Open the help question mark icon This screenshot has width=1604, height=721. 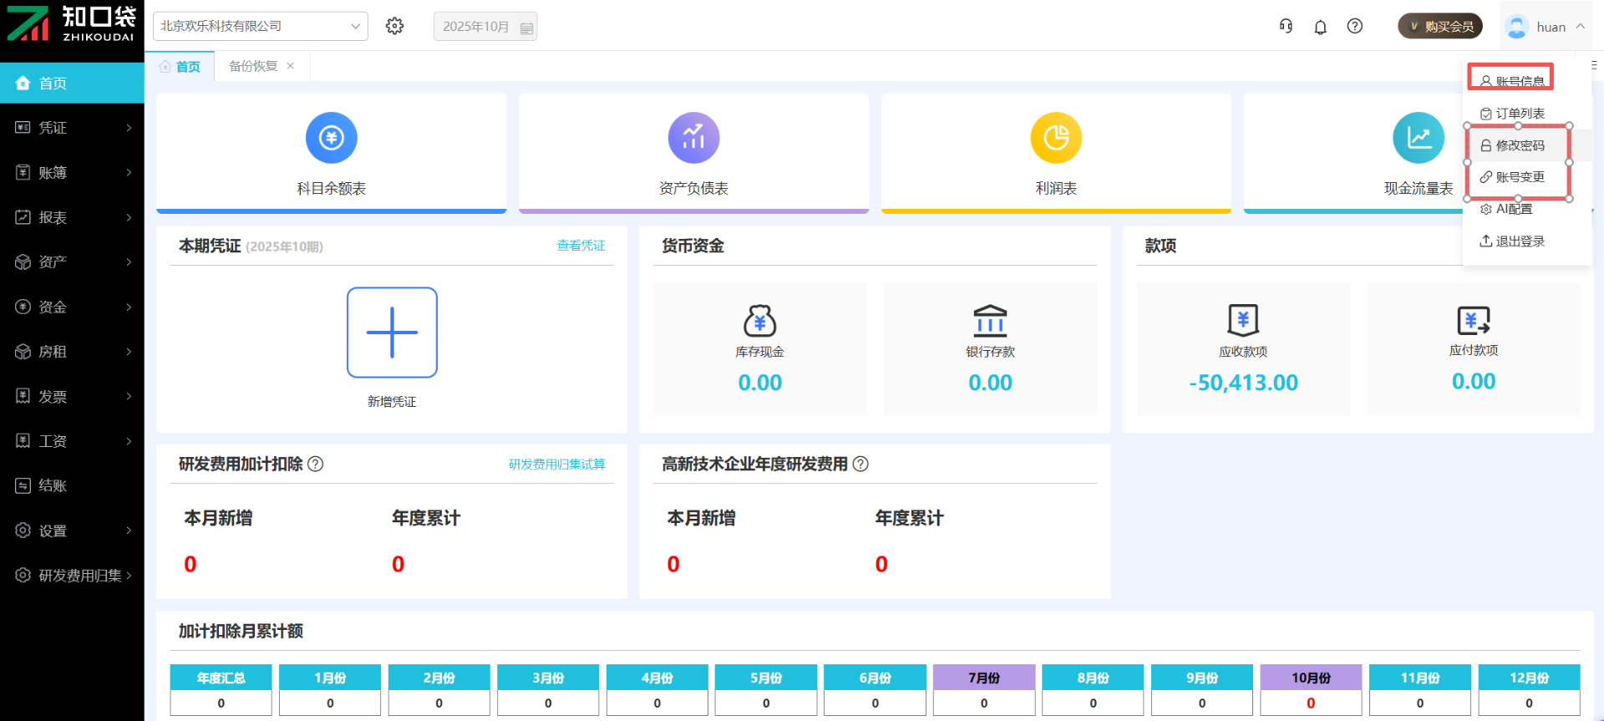1355,27
